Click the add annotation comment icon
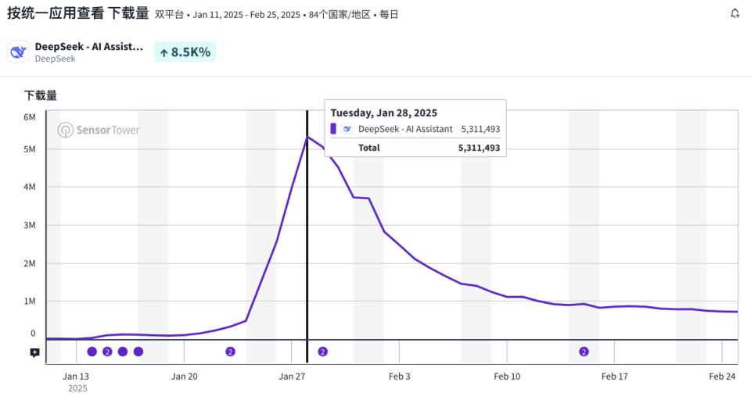 pyautogui.click(x=34, y=353)
